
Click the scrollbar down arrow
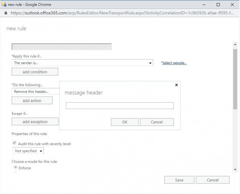tap(235, 169)
